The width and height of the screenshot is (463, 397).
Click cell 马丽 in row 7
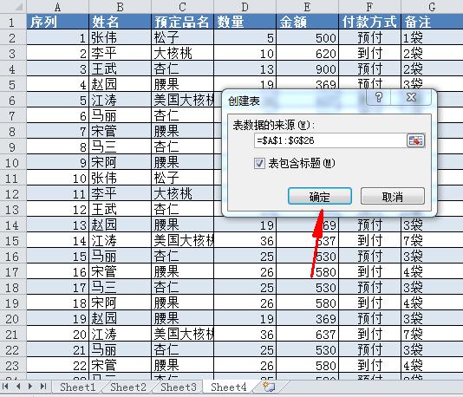coord(120,115)
